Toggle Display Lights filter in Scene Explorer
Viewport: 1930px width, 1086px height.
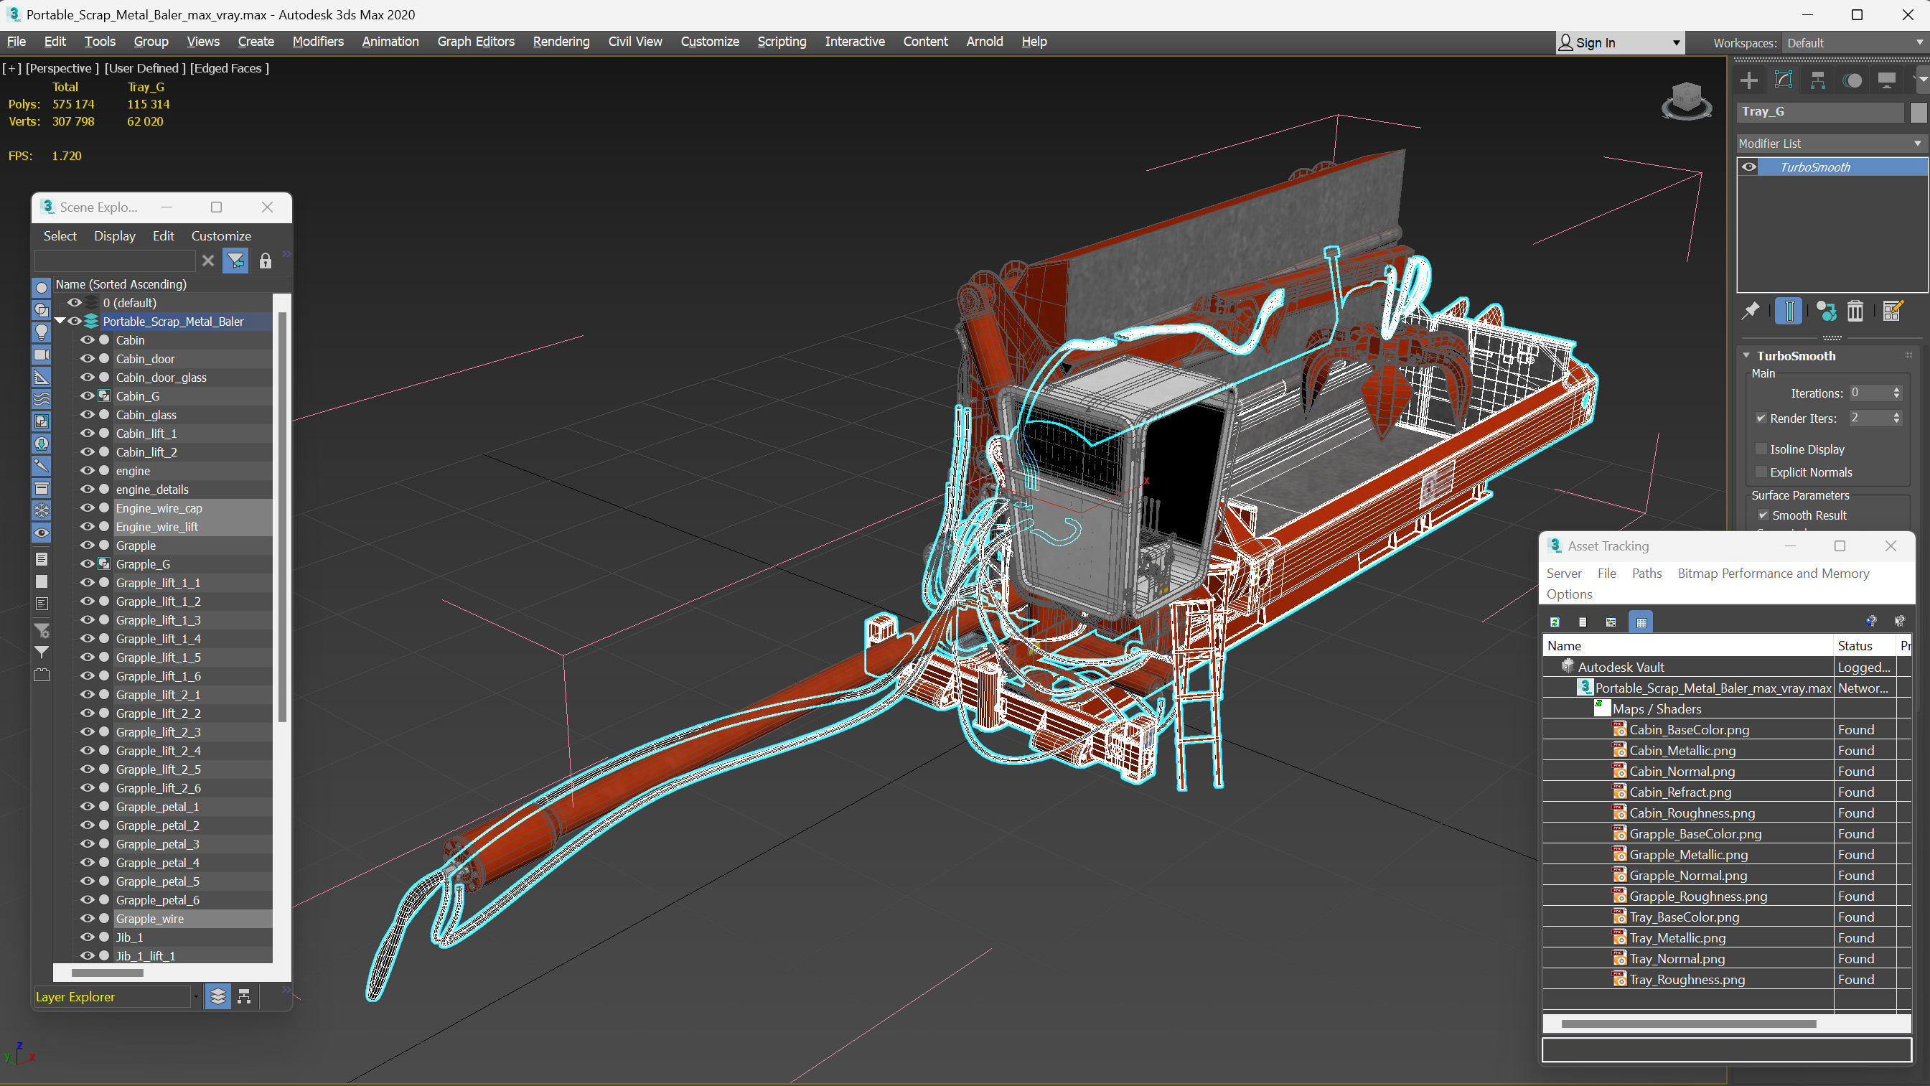coord(42,332)
